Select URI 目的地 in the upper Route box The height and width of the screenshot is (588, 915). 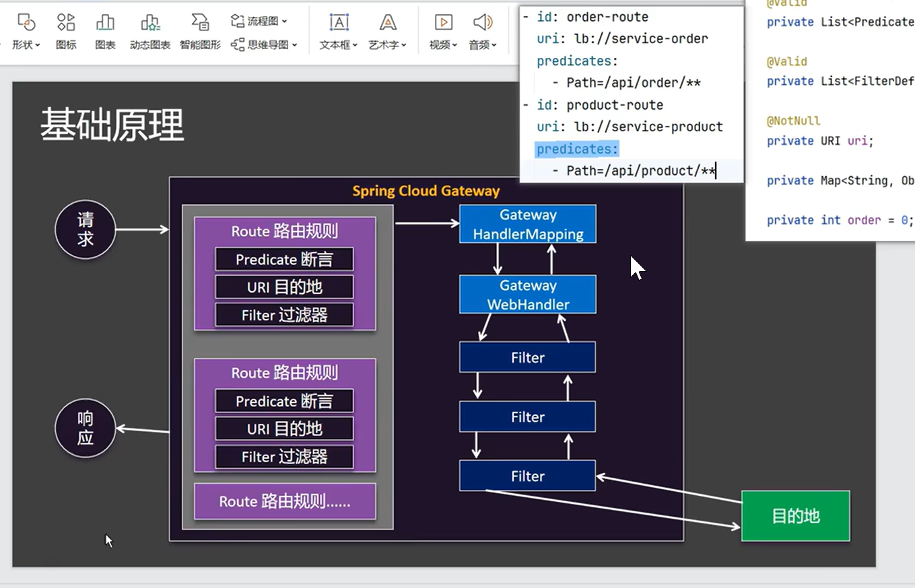click(x=284, y=287)
